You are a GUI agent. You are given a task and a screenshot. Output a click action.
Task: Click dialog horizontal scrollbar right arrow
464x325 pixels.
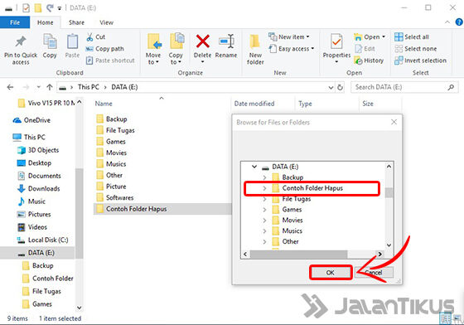[x=380, y=254]
